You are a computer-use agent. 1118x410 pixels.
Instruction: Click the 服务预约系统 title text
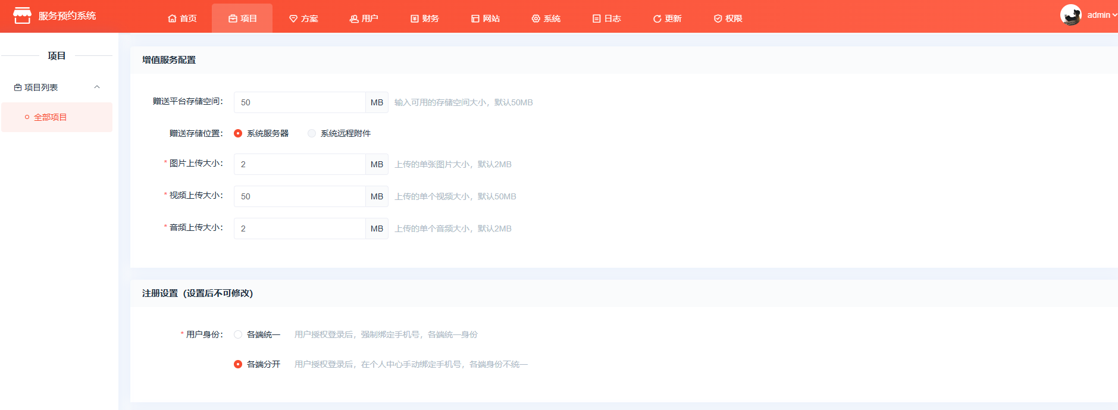click(x=67, y=16)
